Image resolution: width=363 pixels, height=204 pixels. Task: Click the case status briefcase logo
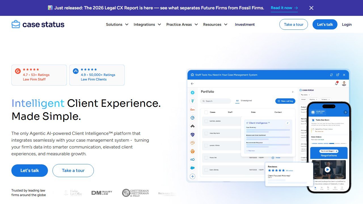click(x=38, y=24)
